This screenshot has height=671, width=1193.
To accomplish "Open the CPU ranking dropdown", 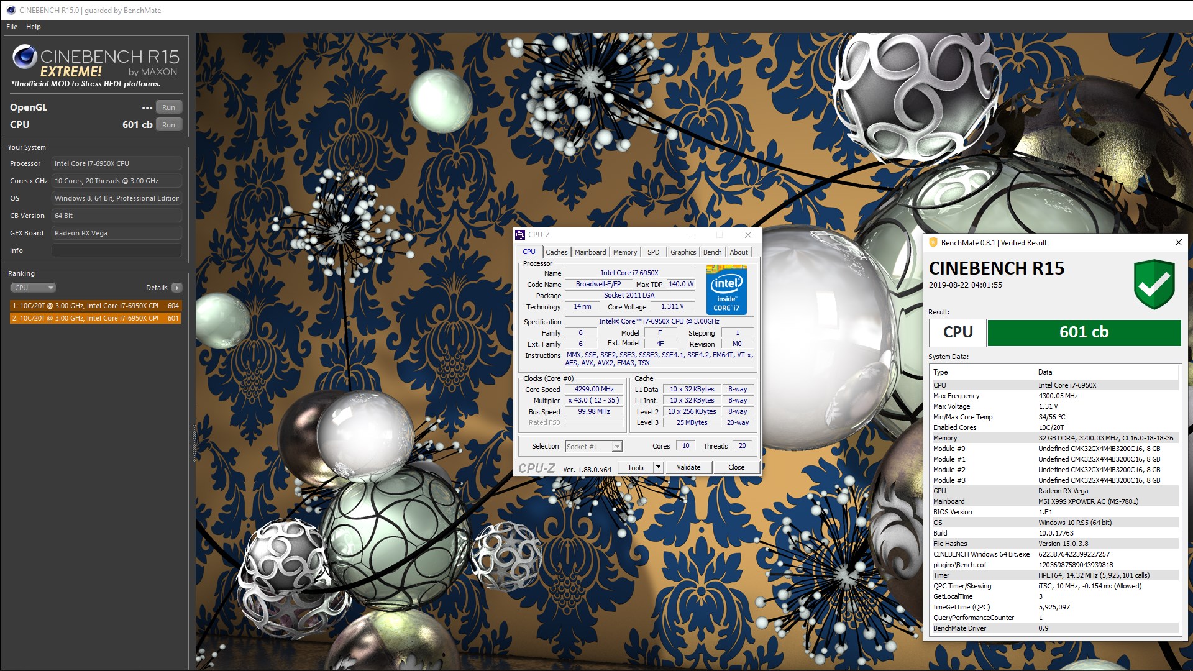I will pyautogui.click(x=34, y=288).
